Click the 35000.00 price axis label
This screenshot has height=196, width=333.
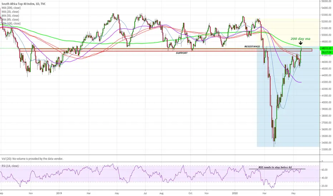point(327,136)
